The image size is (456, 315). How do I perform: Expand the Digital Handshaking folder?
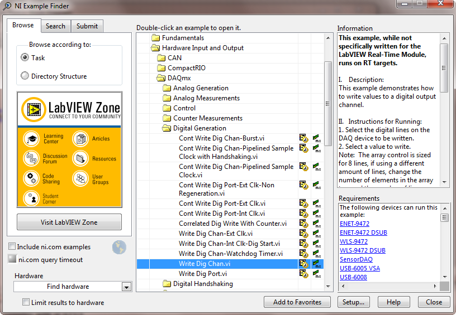(x=167, y=284)
